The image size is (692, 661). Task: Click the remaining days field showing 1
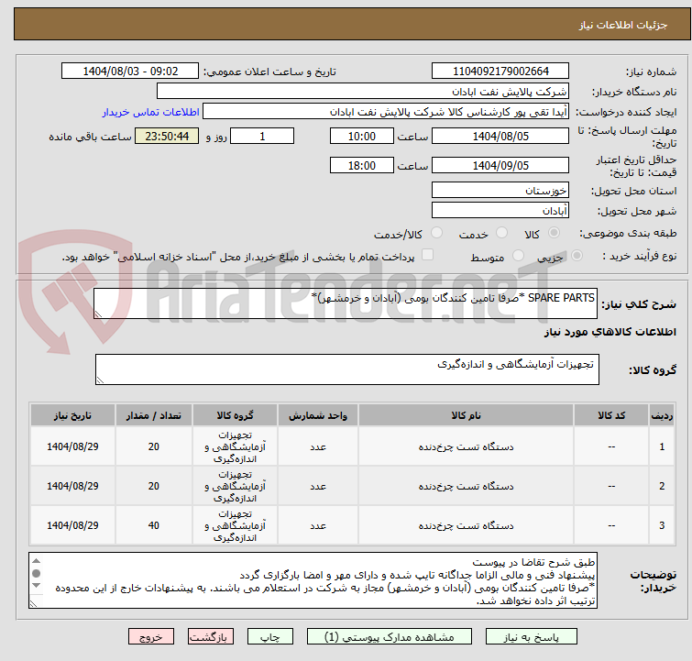pos(262,136)
